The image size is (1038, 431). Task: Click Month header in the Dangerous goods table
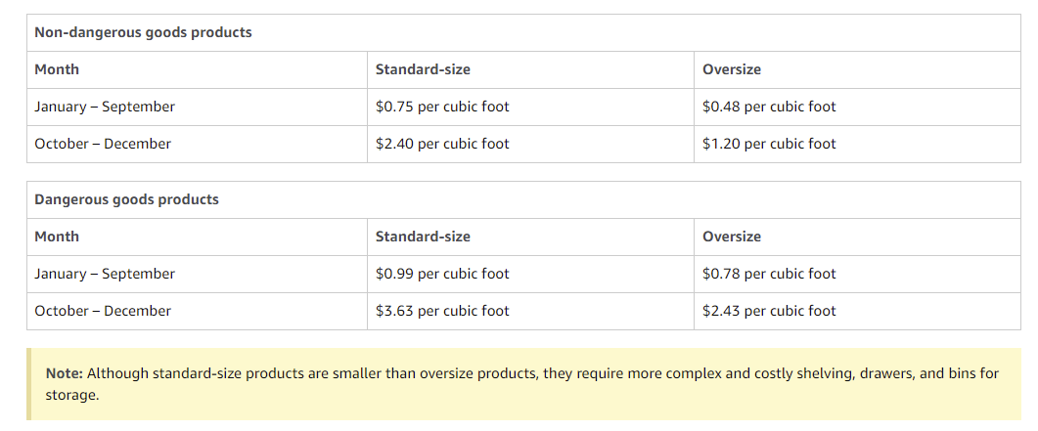point(57,237)
